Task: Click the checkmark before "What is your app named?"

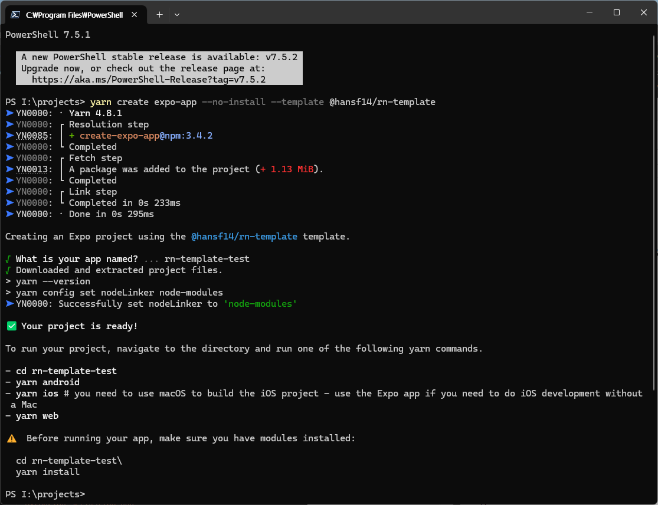Action: (x=8, y=259)
